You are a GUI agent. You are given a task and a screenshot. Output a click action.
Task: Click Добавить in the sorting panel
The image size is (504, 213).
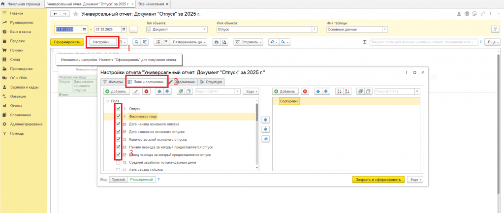285,91
